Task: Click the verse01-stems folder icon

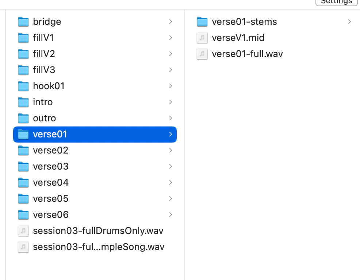Action: [202, 22]
